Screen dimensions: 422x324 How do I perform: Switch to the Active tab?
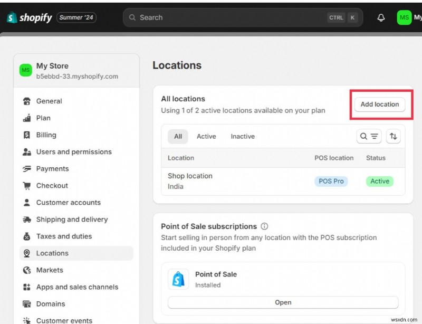click(206, 137)
